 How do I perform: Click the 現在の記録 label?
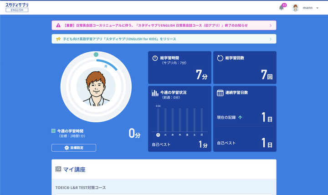pyautogui.click(x=226, y=117)
